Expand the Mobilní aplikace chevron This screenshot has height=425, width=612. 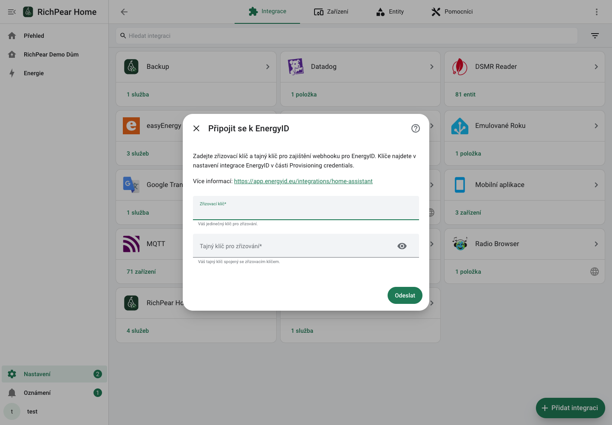coord(596,185)
